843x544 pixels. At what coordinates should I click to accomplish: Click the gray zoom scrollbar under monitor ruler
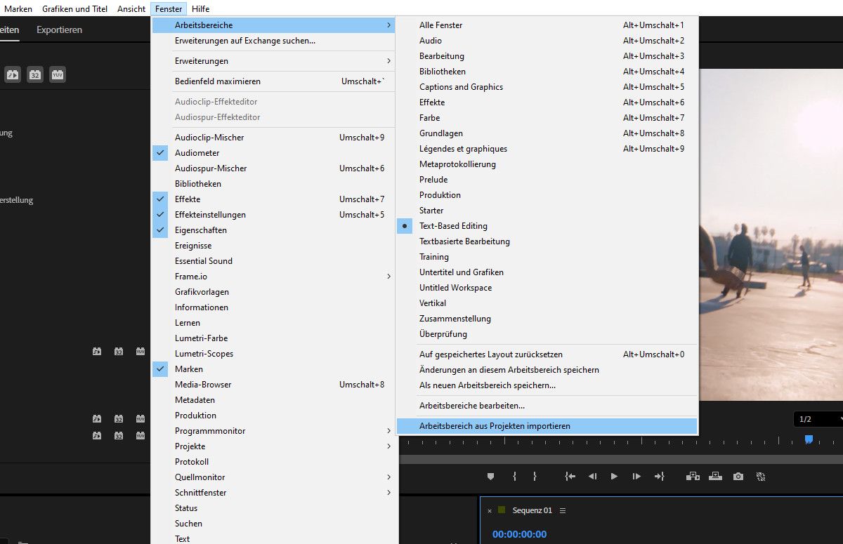(x=621, y=458)
